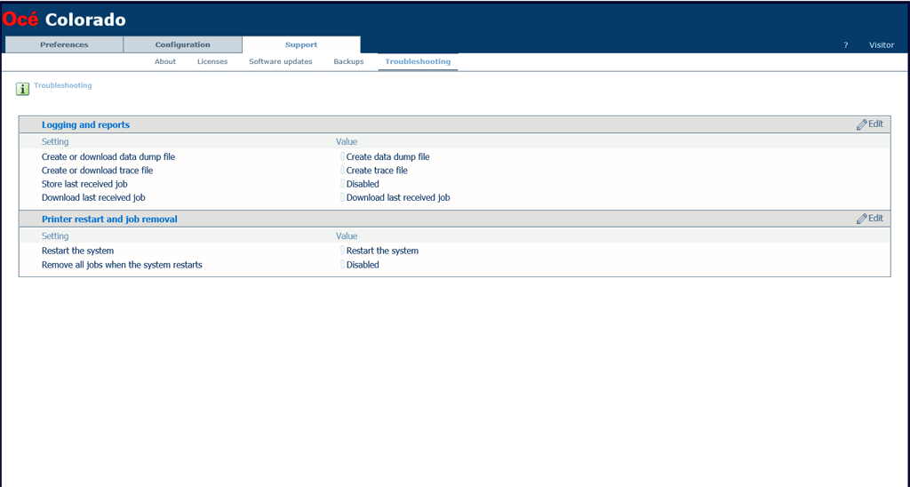
Task: Click Printer restart and job removal heading
Action: (x=109, y=220)
